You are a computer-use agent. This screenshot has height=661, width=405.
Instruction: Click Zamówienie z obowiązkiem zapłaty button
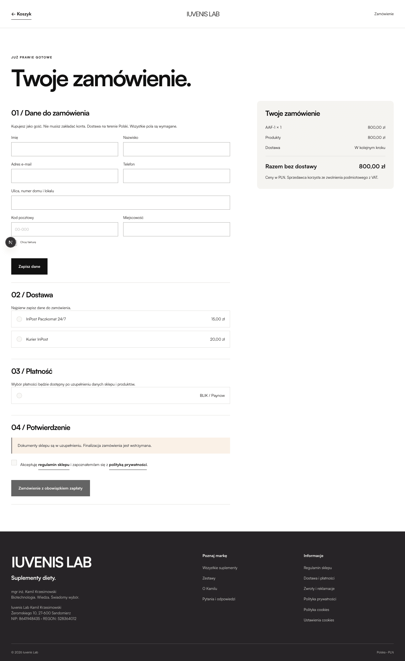51,488
